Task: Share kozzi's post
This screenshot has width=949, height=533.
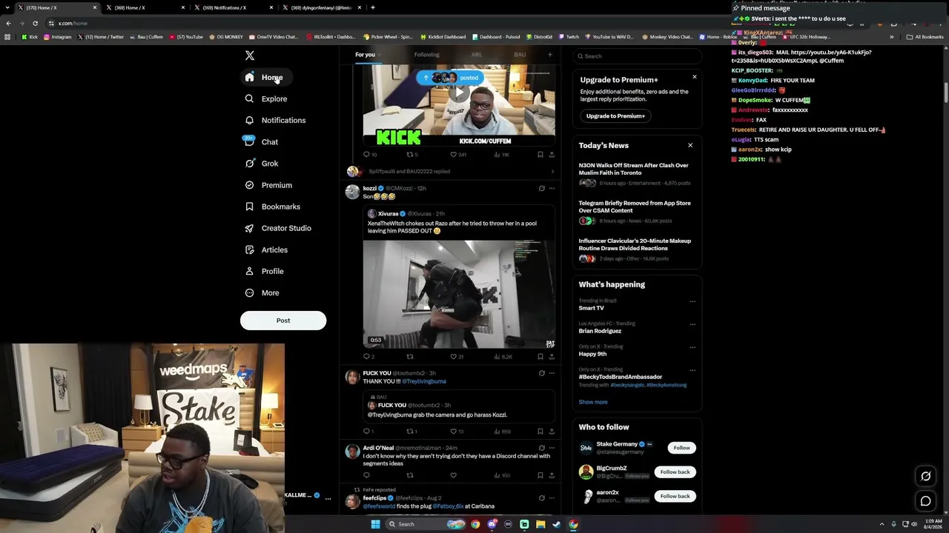Action: (x=552, y=357)
